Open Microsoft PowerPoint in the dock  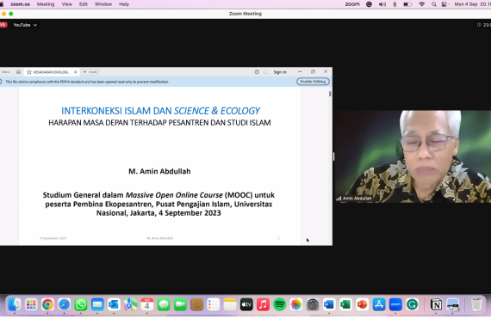coord(363,304)
